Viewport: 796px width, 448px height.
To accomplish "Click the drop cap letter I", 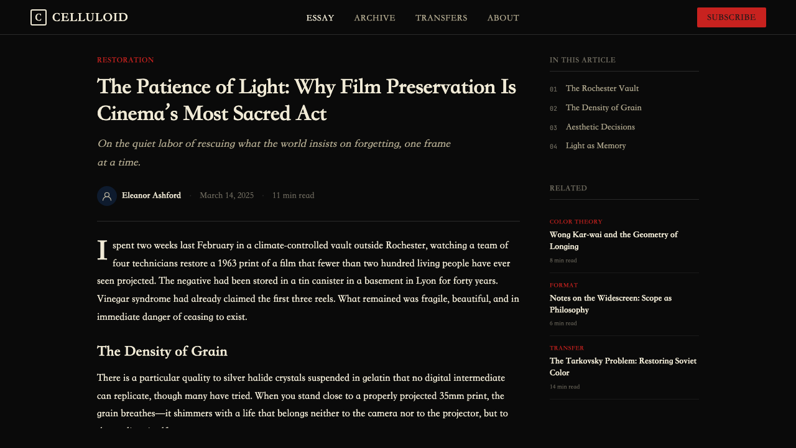I will tap(103, 250).
